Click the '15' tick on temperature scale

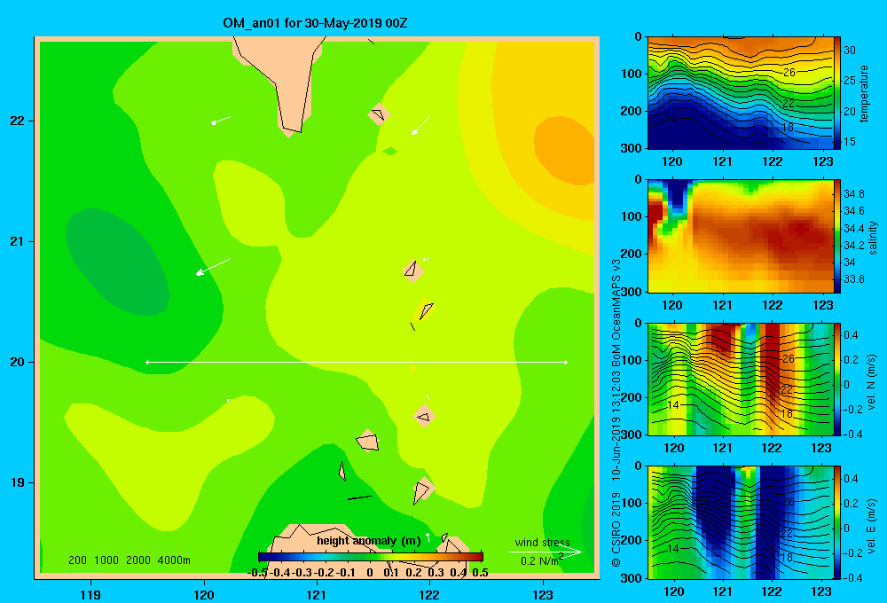(x=850, y=141)
